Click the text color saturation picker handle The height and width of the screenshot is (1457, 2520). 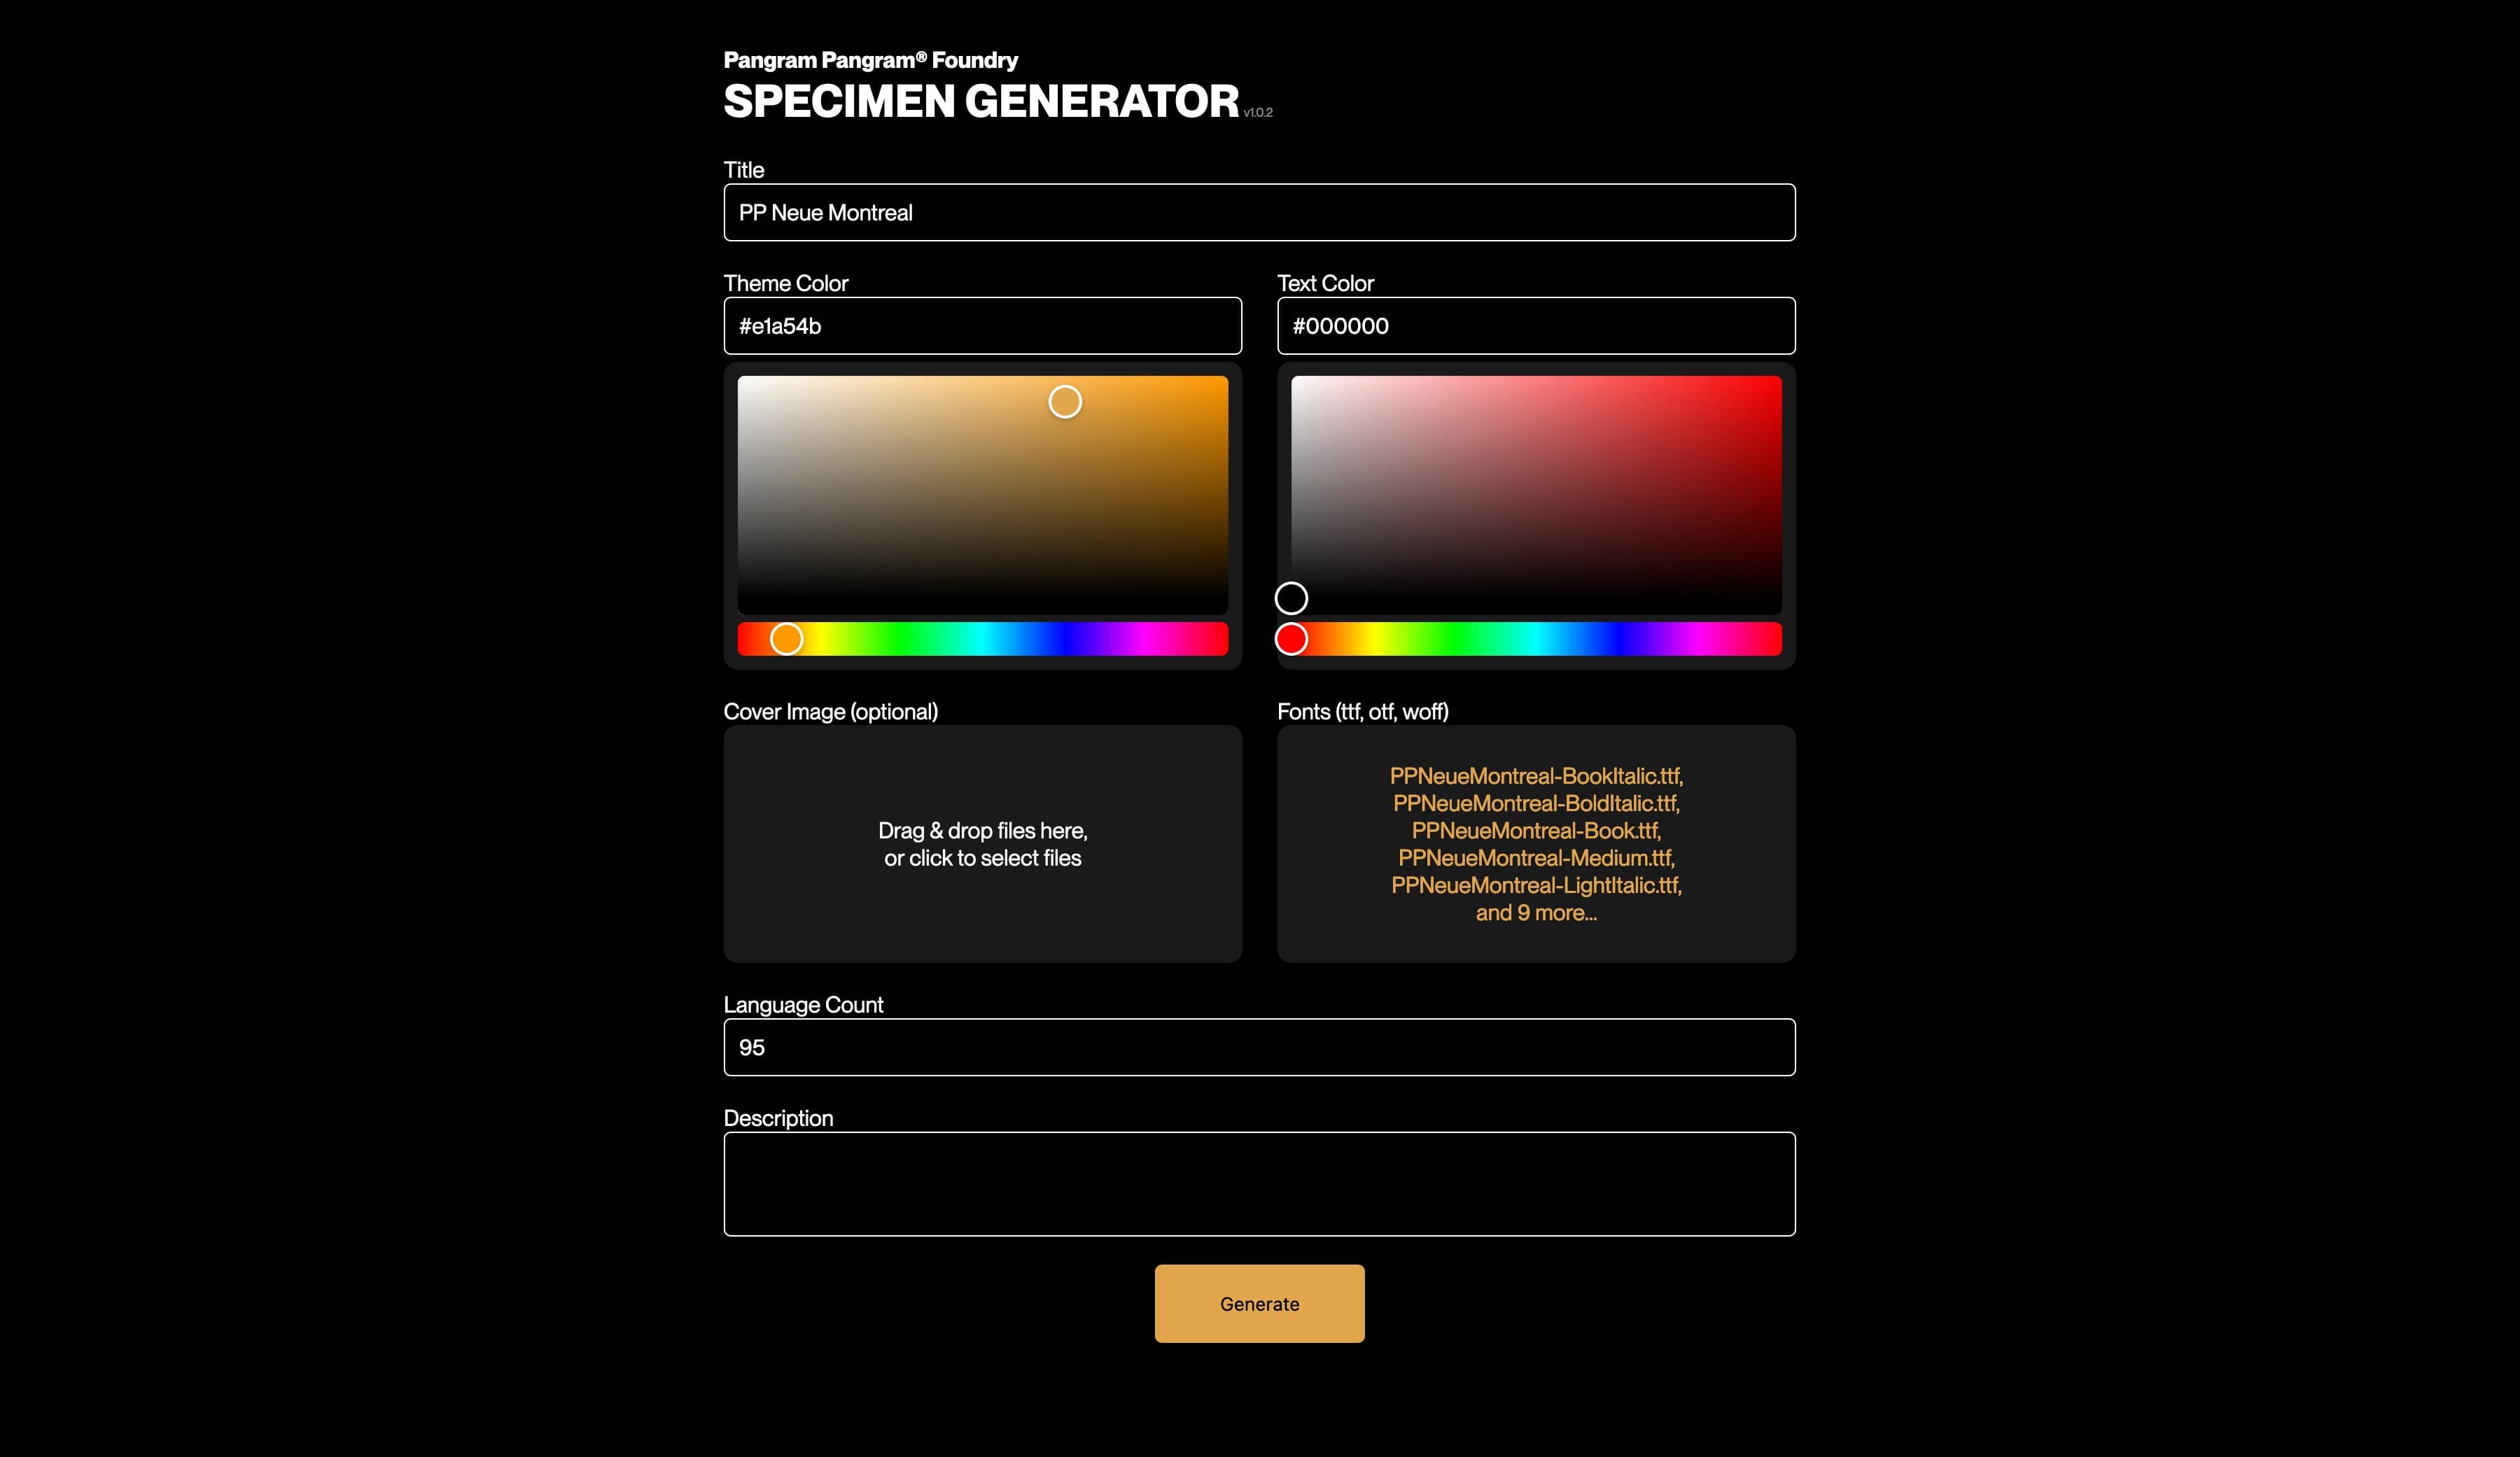pyautogui.click(x=1291, y=598)
